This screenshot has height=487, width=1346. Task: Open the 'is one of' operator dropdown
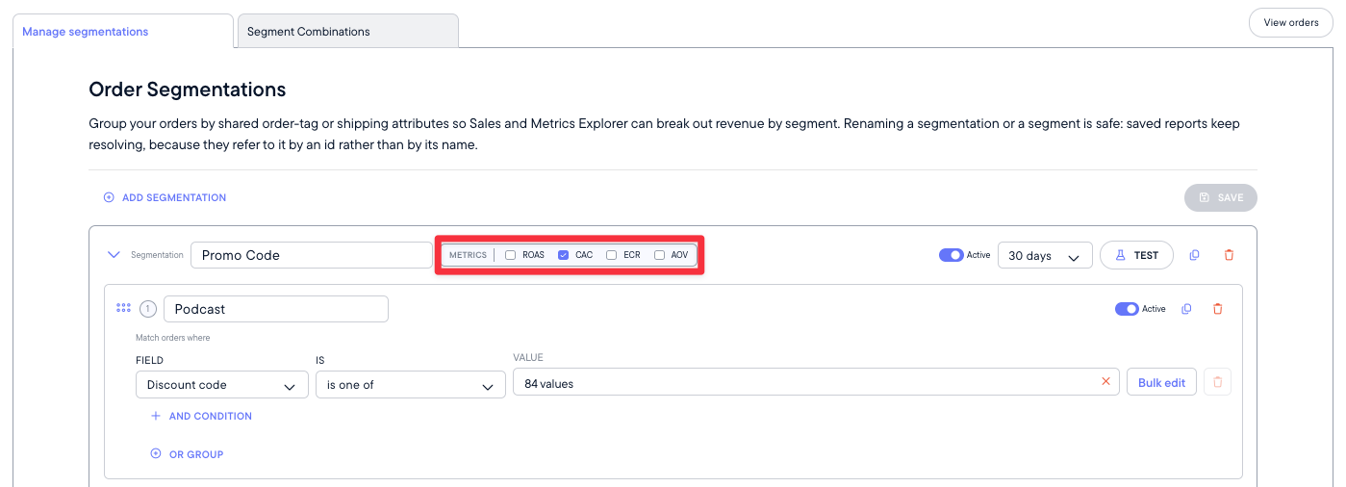pyautogui.click(x=411, y=385)
